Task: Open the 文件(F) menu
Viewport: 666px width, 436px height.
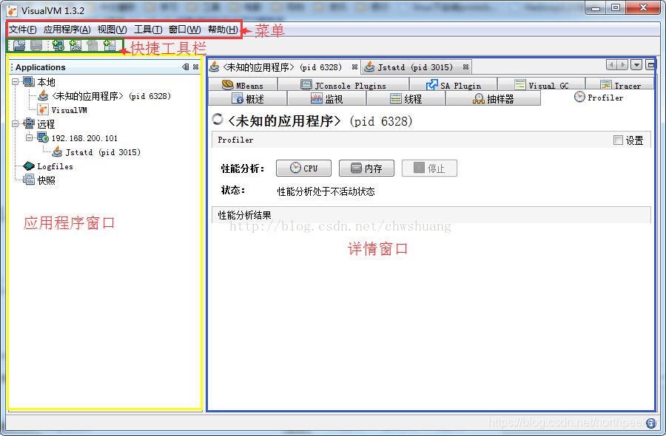Action: tap(23, 30)
